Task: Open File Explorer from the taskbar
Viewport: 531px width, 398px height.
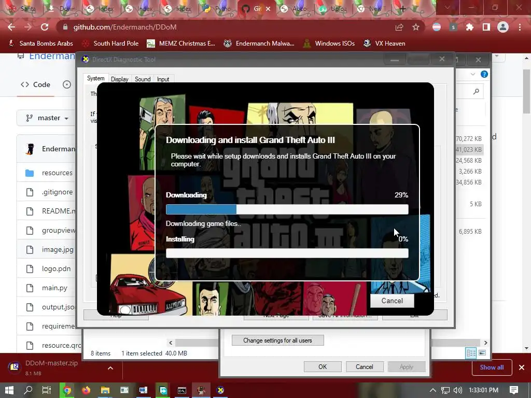Action: tap(105, 390)
